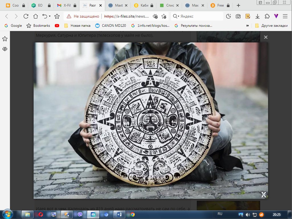Switch to the Maxt tab

118,6
